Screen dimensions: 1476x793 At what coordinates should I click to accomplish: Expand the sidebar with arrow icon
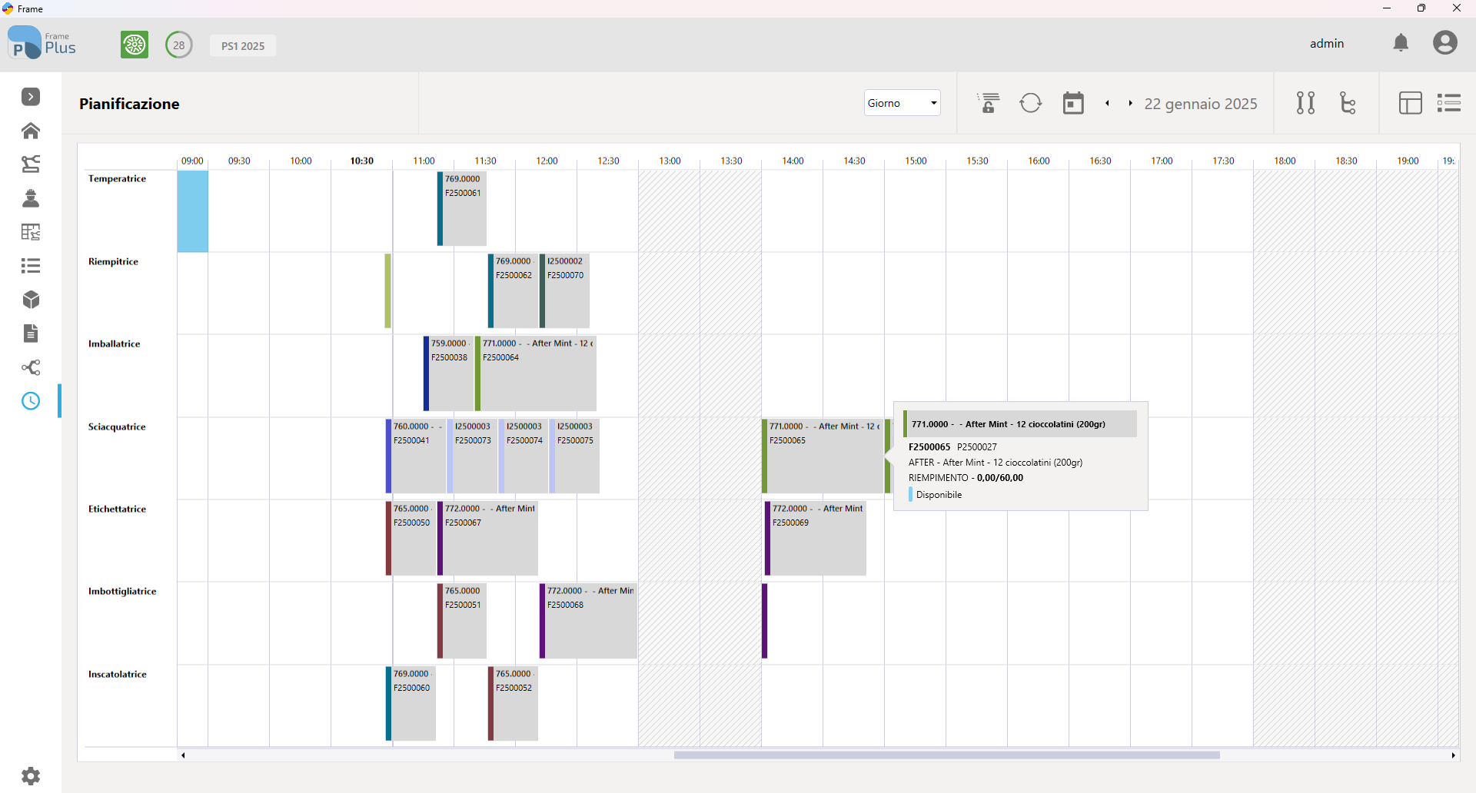[x=31, y=97]
